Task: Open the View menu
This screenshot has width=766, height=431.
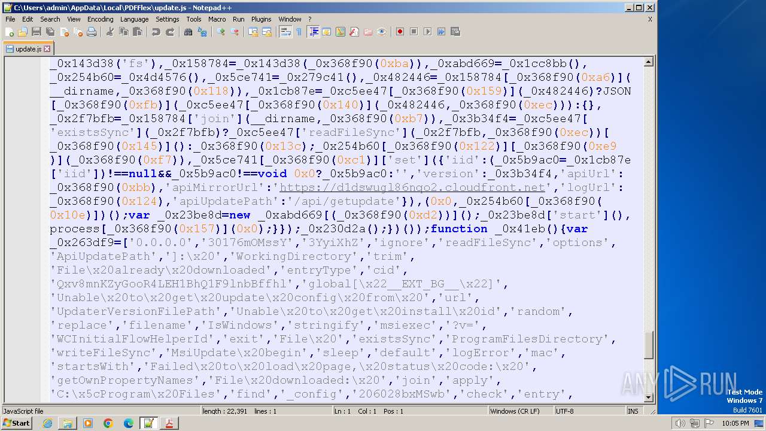Action: (x=74, y=19)
